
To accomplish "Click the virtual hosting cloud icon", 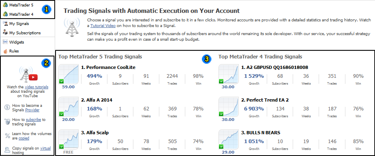I will (7, 150).
